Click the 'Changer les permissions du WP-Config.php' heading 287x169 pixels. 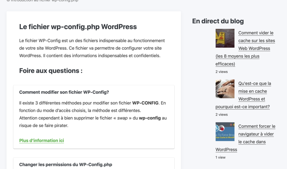tap(66, 165)
